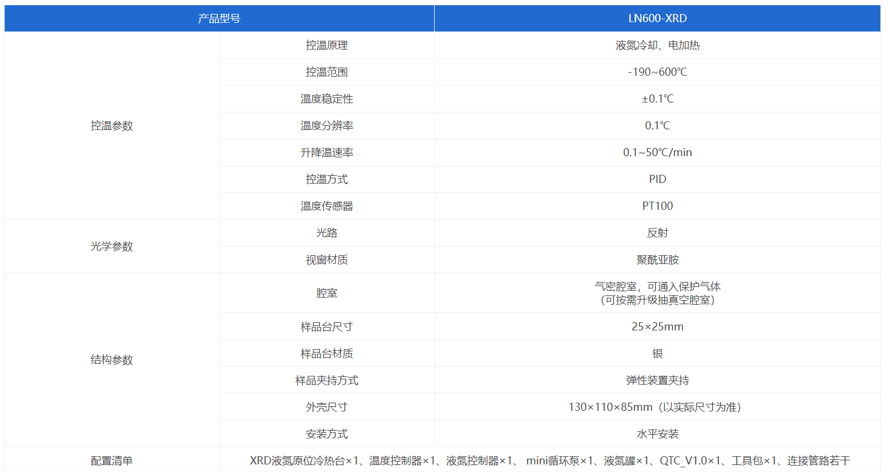The image size is (888, 472).
Task: Click the 弹性装置夹持 clamping value
Action: [x=657, y=381]
